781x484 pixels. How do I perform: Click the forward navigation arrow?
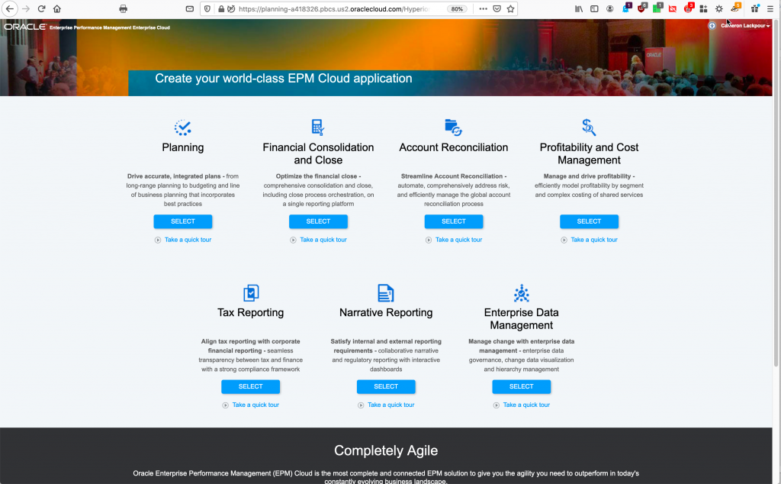click(x=25, y=9)
